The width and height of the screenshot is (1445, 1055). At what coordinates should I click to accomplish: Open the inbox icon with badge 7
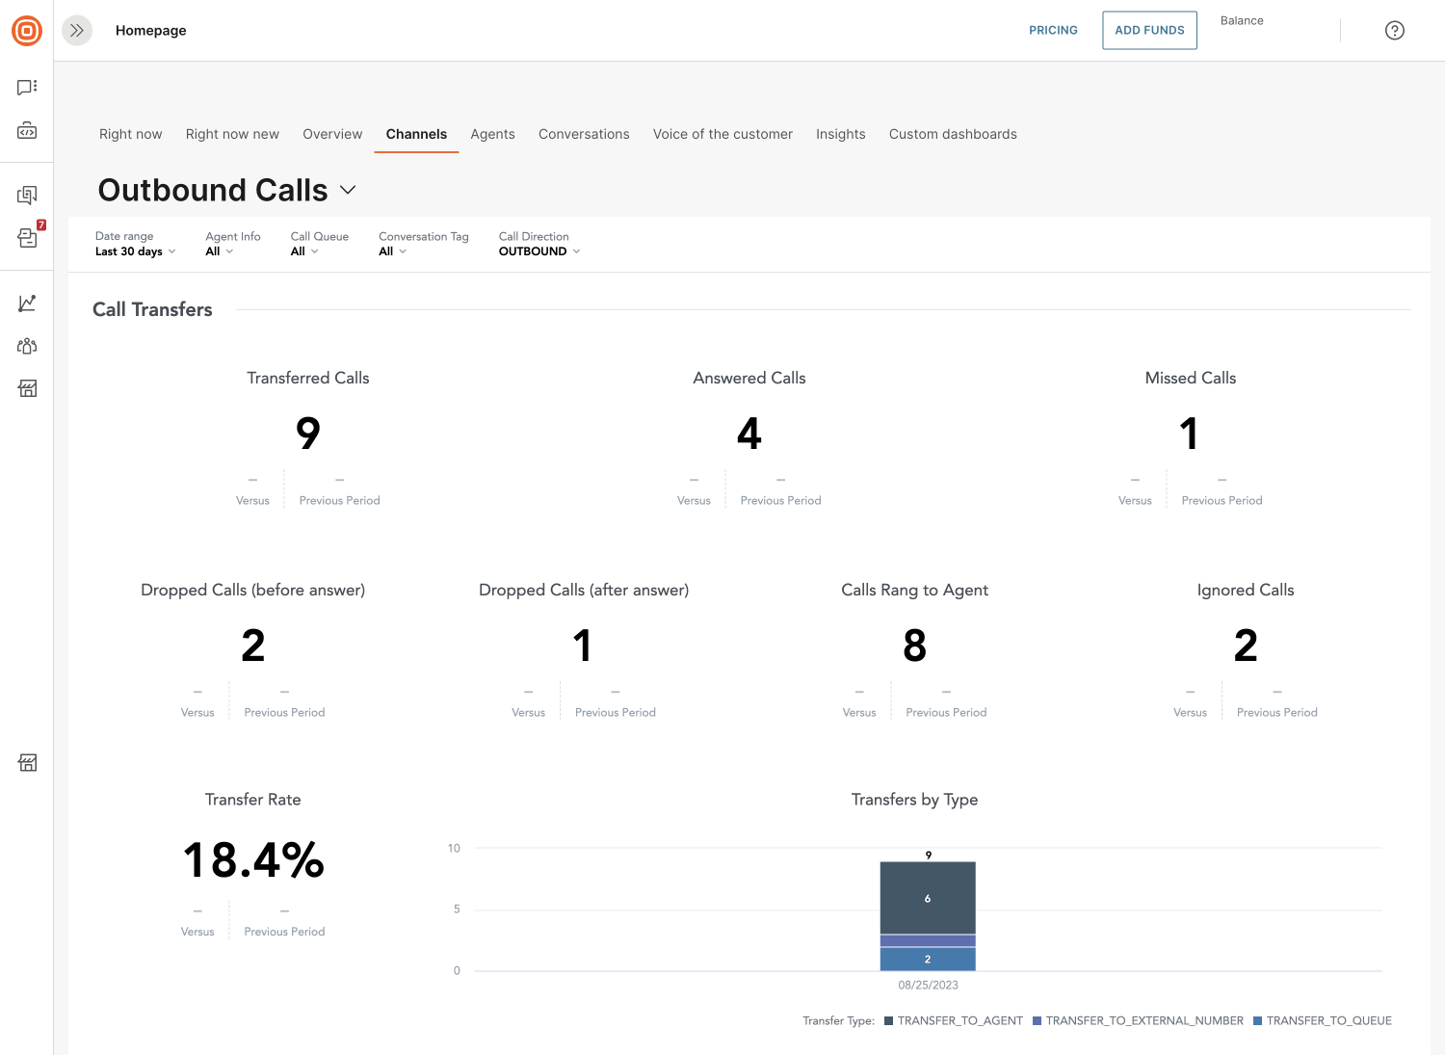[27, 237]
